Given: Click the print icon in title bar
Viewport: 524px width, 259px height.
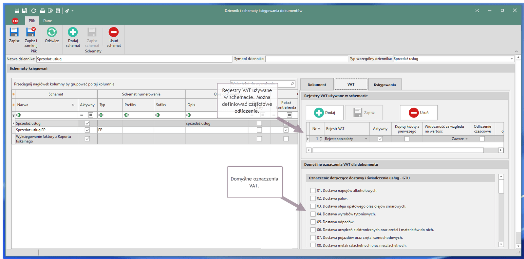Looking at the screenshot, I should click(43, 11).
